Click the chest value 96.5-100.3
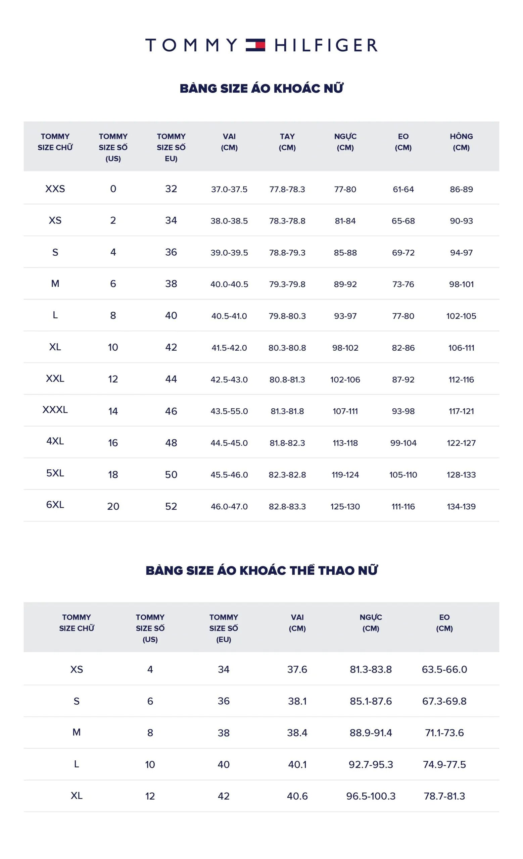The width and height of the screenshot is (523, 859). point(371,796)
